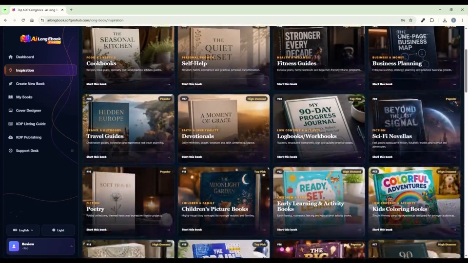Click the My Books book icon
The image size is (468, 263).
point(11,97)
